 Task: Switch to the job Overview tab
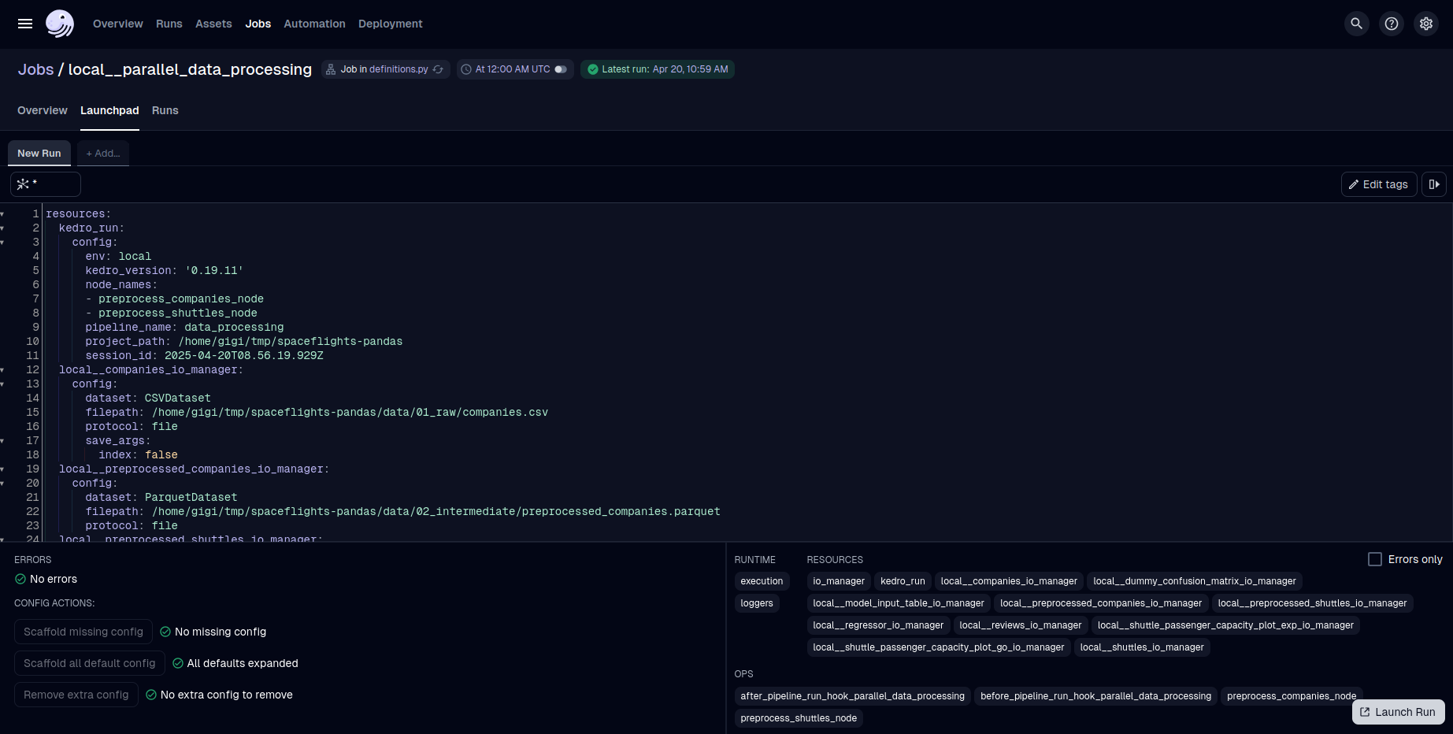[x=43, y=110]
